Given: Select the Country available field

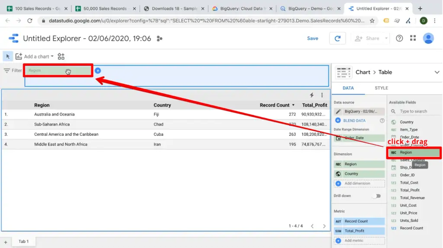Looking at the screenshot, I should point(407,122).
